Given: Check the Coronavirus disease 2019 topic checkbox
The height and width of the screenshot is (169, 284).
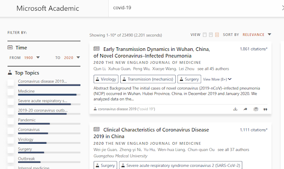Looking at the screenshot, I should pyautogui.click(x=11, y=83).
